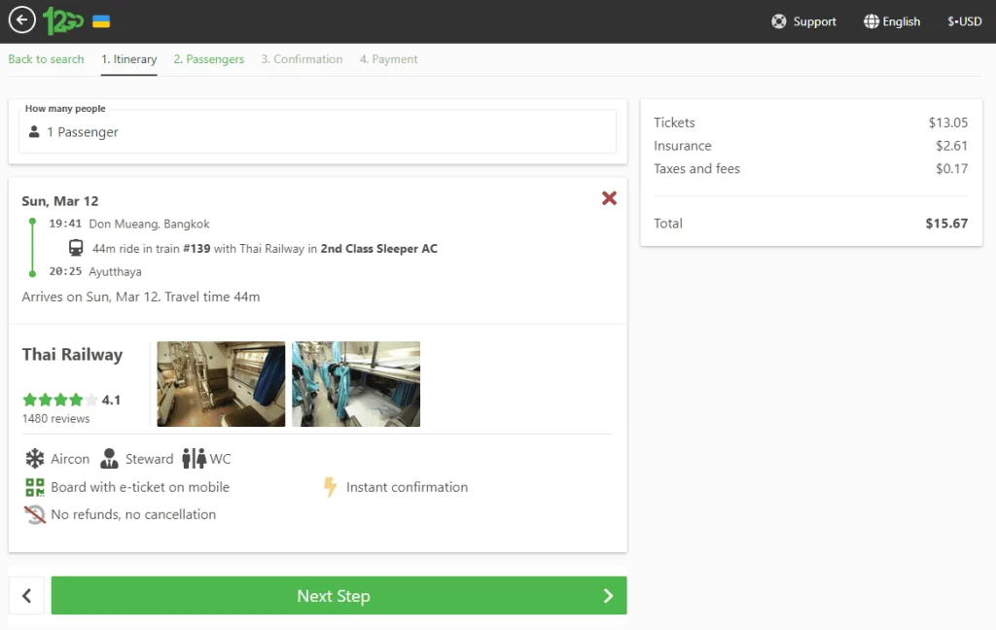The image size is (996, 630).
Task: Go to the 2. Passengers step tab
Action: point(209,59)
